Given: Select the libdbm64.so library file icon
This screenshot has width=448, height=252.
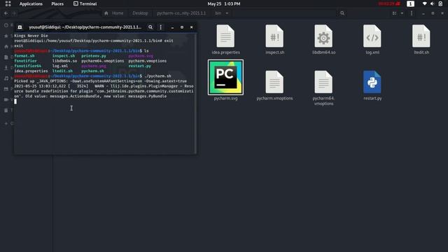Looking at the screenshot, I should (323, 36).
